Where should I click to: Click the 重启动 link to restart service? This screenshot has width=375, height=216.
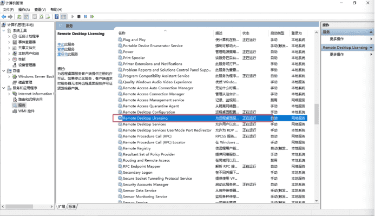[63, 54]
